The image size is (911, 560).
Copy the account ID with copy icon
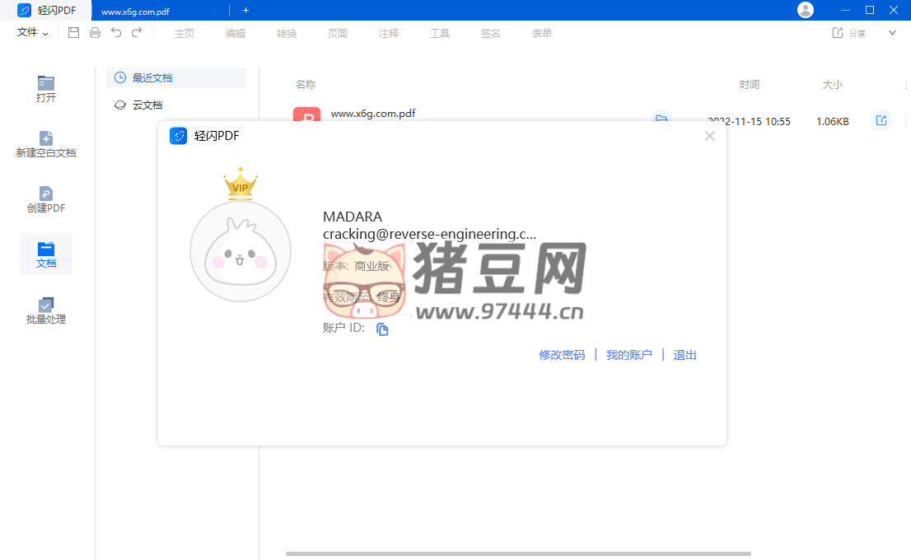[382, 329]
